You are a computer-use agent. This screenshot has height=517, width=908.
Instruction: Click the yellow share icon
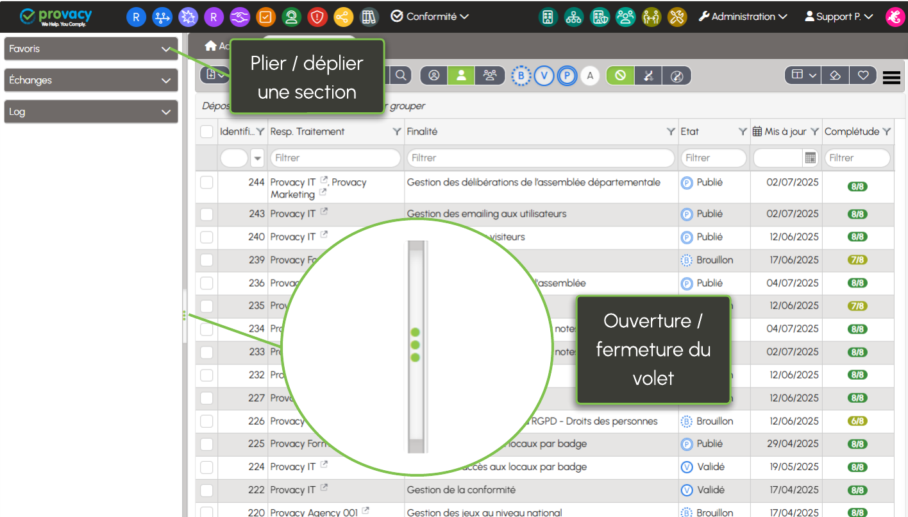(343, 17)
